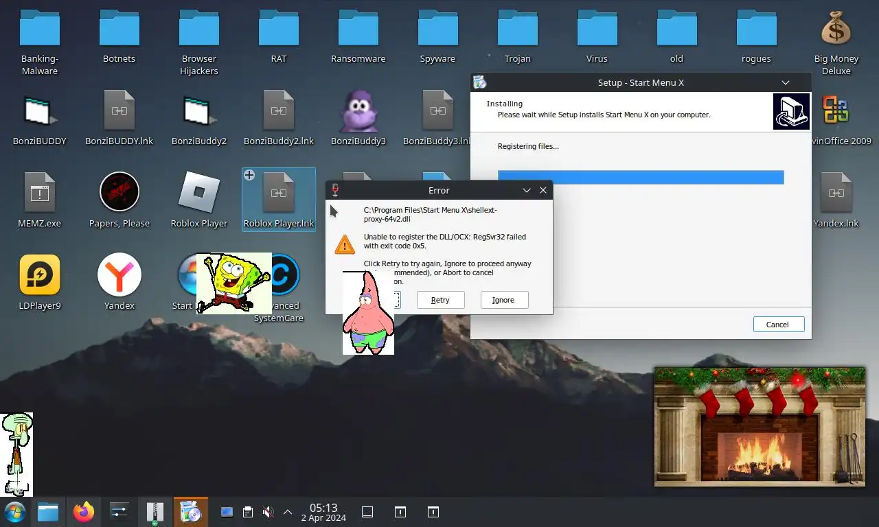This screenshot has height=527, width=879.
Task: Open the Botnets folder
Action: 119,27
